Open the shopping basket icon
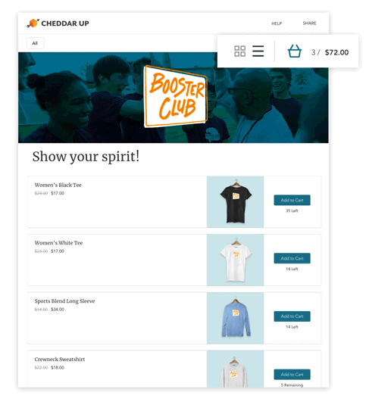 click(295, 51)
